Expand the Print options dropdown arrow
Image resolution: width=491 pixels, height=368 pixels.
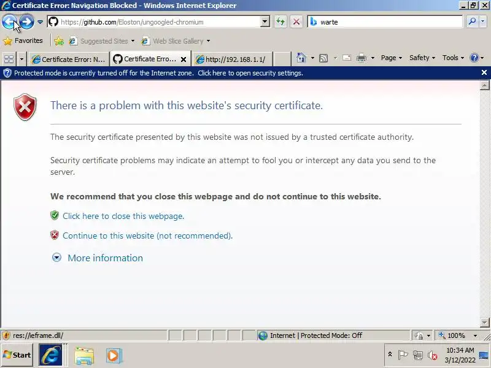coord(373,58)
